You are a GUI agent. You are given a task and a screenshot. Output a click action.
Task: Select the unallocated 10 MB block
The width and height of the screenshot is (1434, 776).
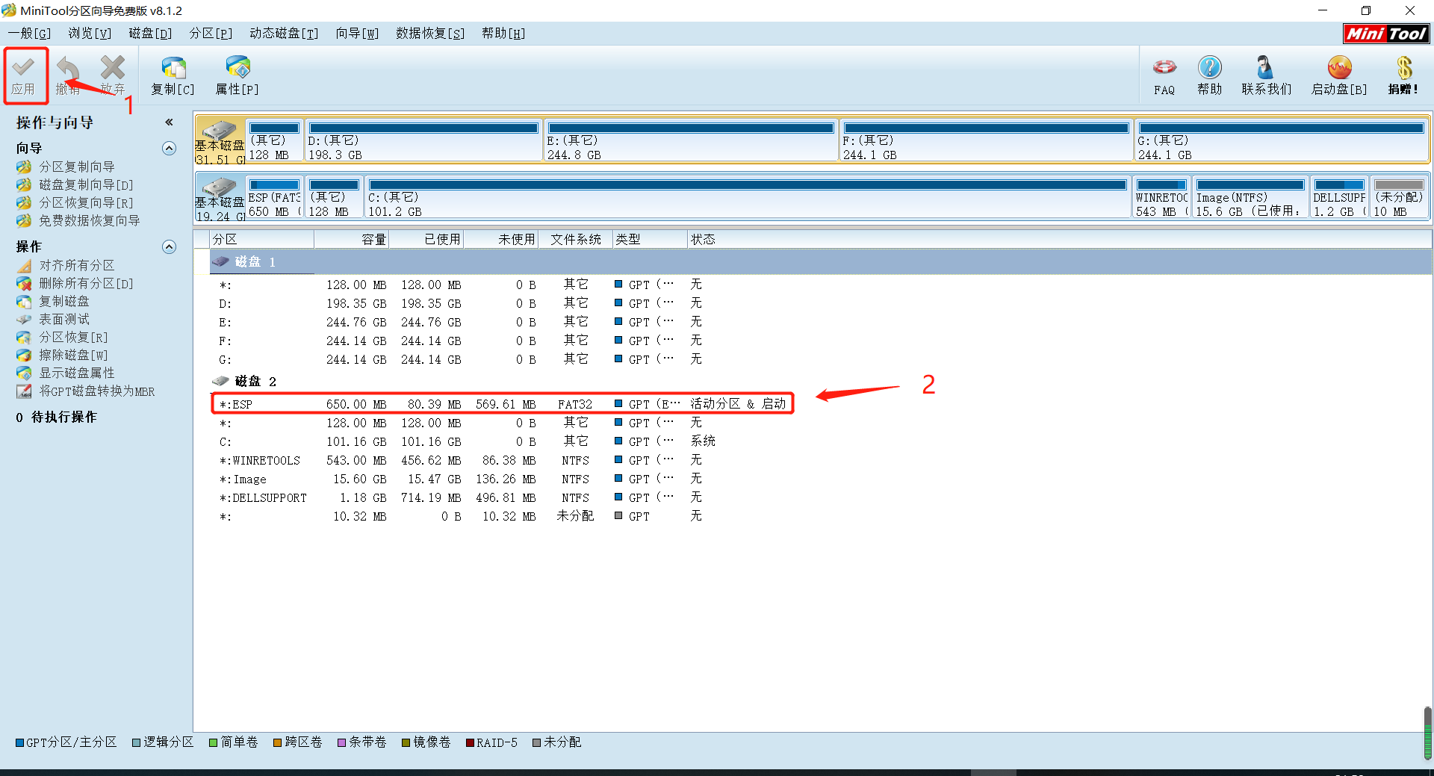point(1399,197)
